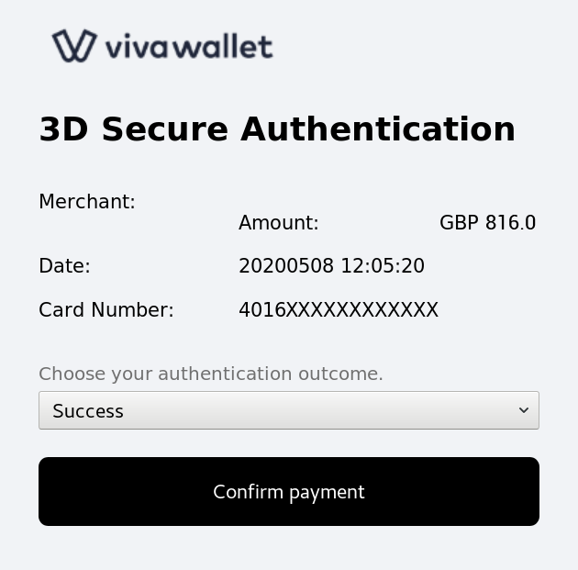The width and height of the screenshot is (578, 570).
Task: Click the 20200508 date value
Action: coord(286,266)
